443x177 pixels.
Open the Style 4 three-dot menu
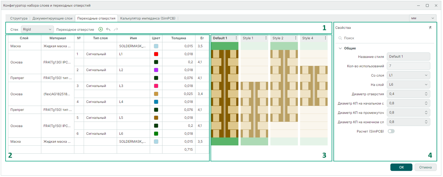(x=325, y=38)
